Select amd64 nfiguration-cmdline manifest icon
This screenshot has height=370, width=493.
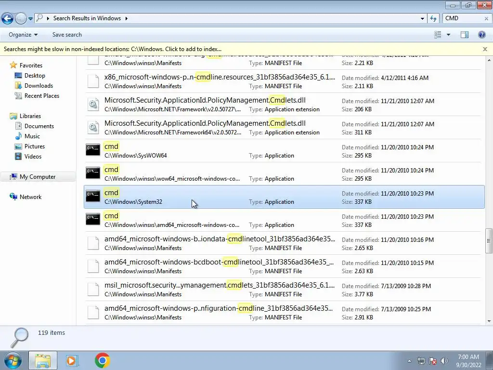93,312
